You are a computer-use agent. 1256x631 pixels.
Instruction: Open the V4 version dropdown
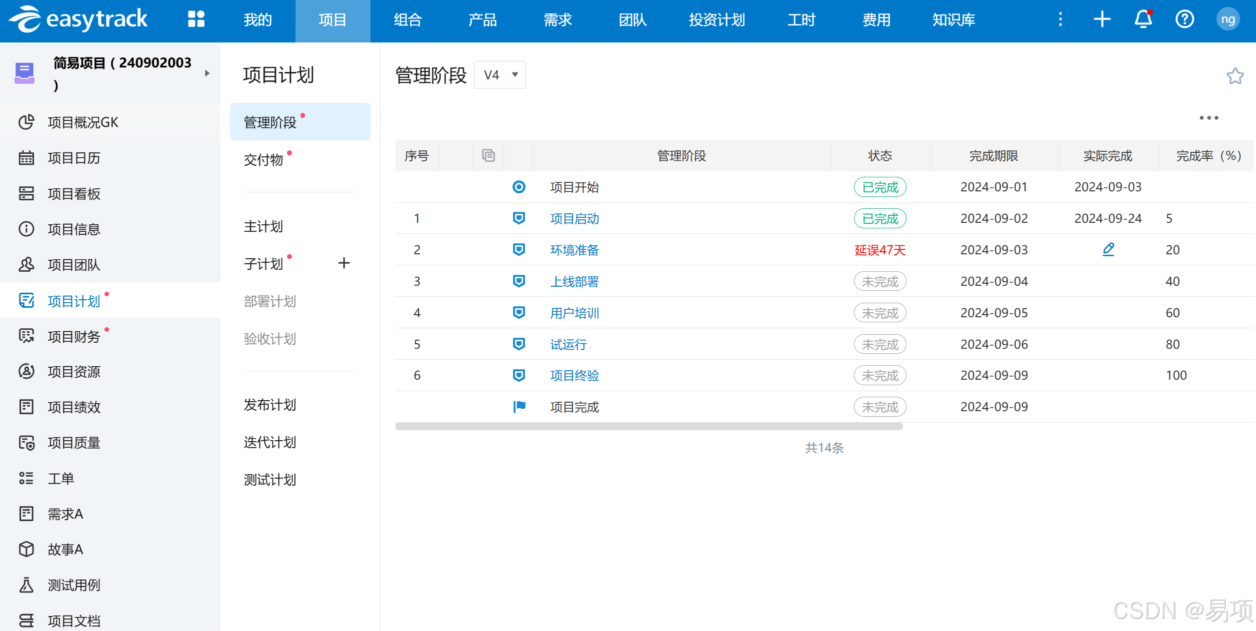[x=499, y=75]
